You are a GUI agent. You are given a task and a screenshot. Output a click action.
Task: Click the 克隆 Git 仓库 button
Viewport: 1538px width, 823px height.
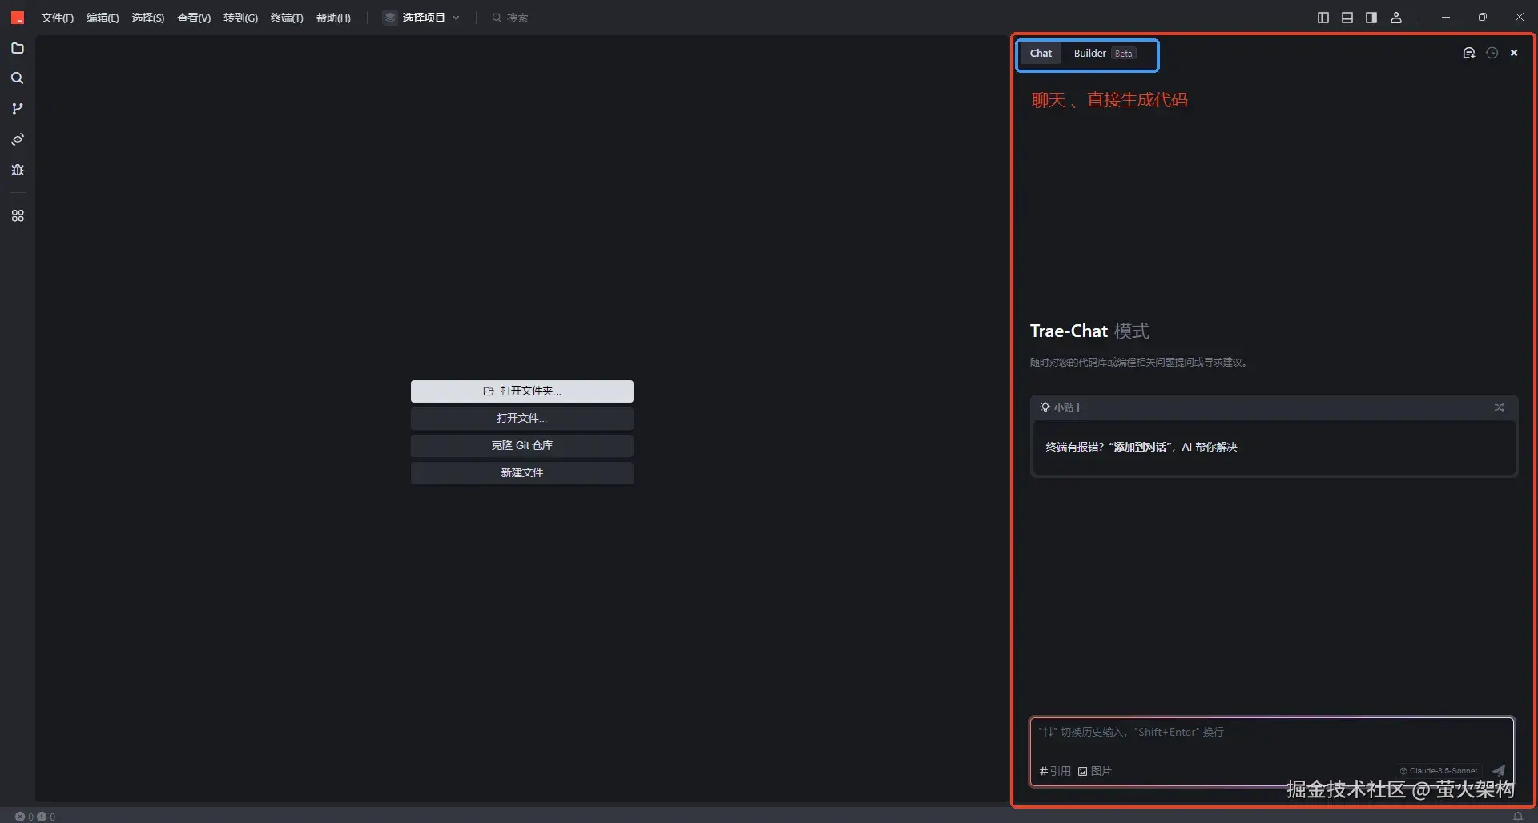click(522, 446)
